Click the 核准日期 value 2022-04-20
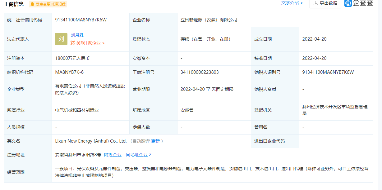This screenshot has width=382, height=190. (x=314, y=58)
